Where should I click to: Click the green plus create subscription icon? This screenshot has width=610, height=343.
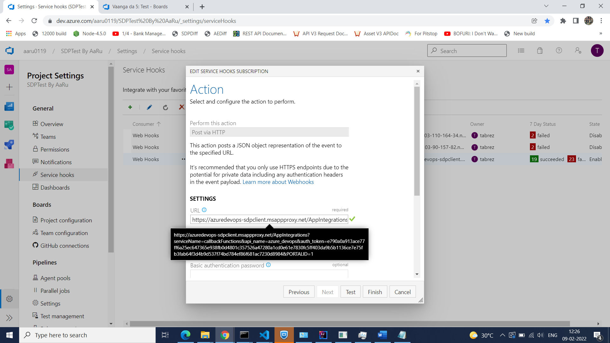point(130,107)
